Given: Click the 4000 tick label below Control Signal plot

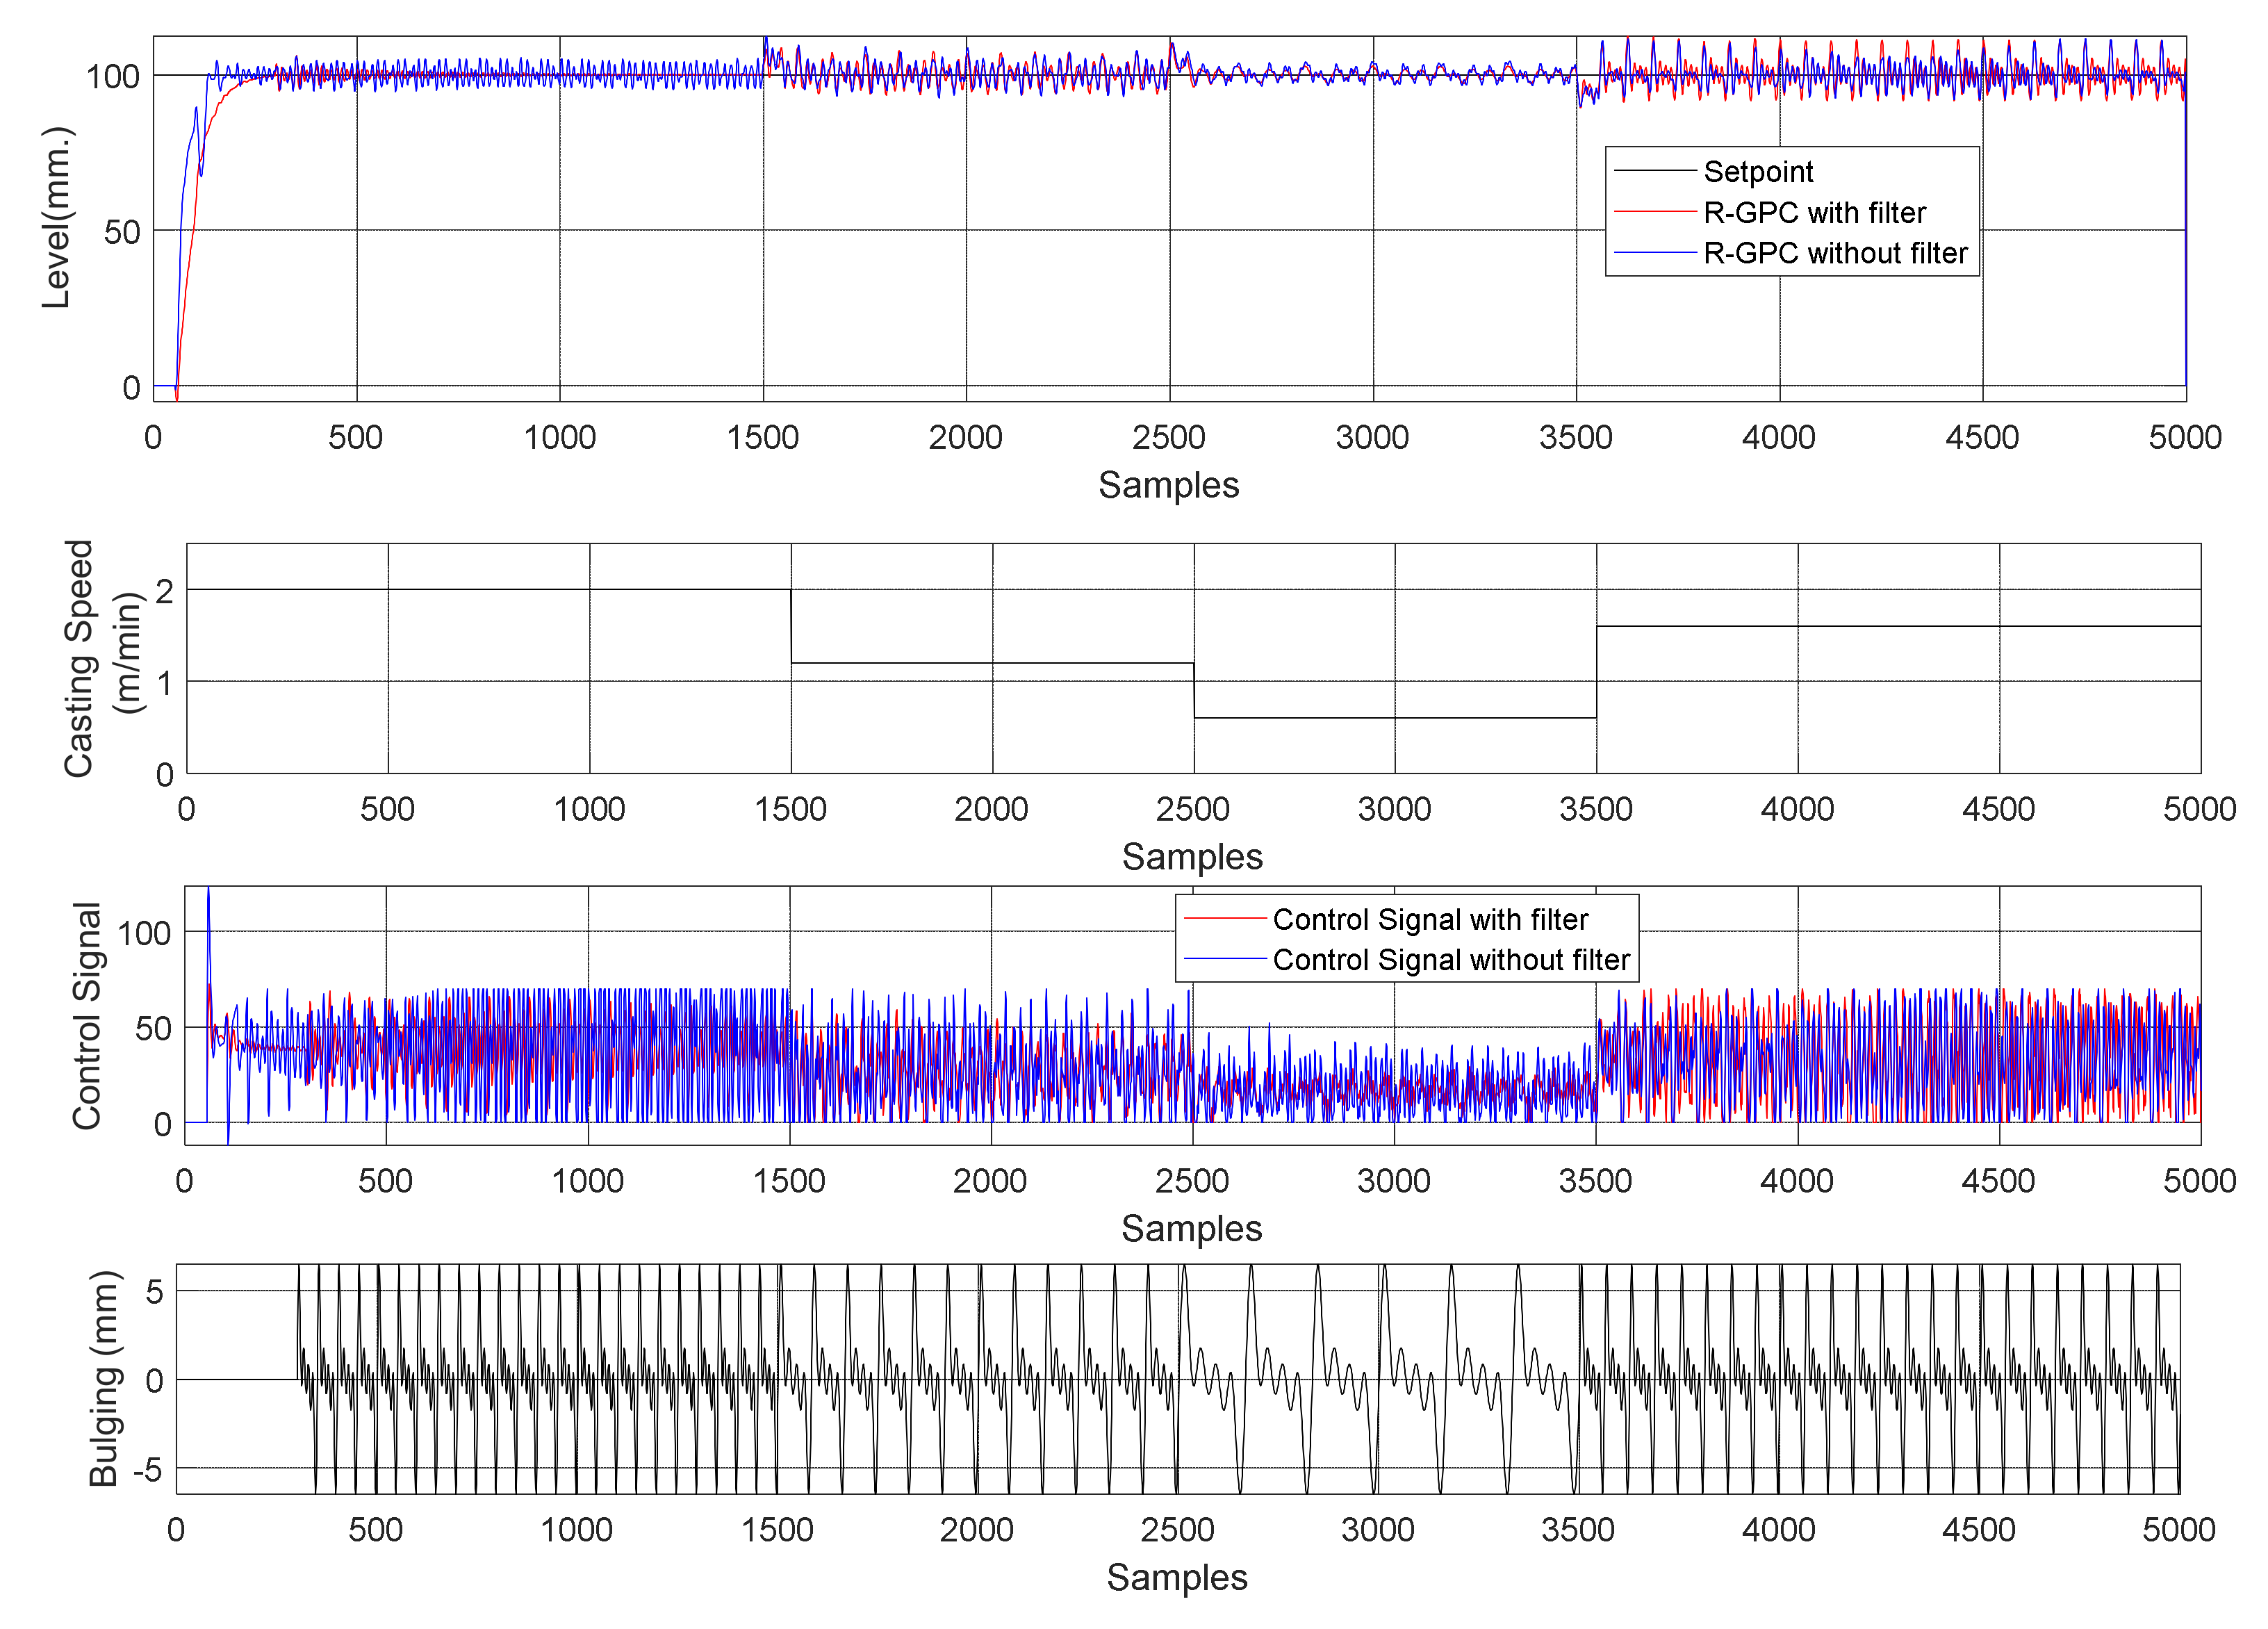Looking at the screenshot, I should point(1796,1181).
